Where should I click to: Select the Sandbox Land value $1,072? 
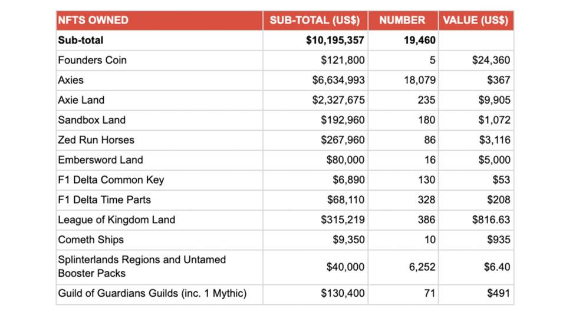(x=494, y=120)
